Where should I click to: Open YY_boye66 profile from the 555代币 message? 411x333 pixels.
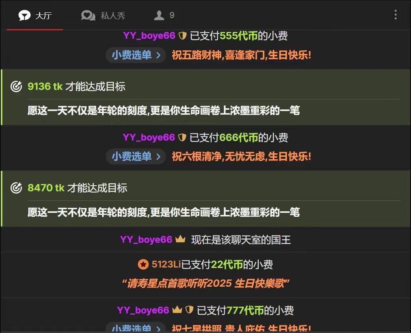point(149,36)
